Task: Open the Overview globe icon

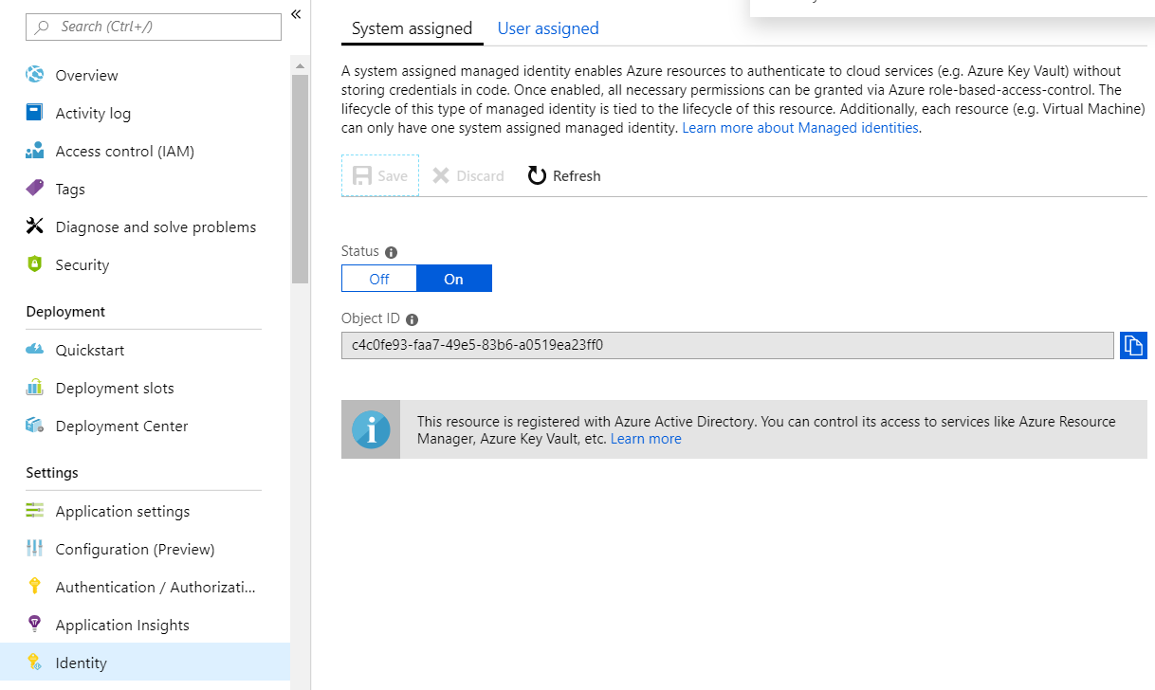Action: tap(35, 75)
